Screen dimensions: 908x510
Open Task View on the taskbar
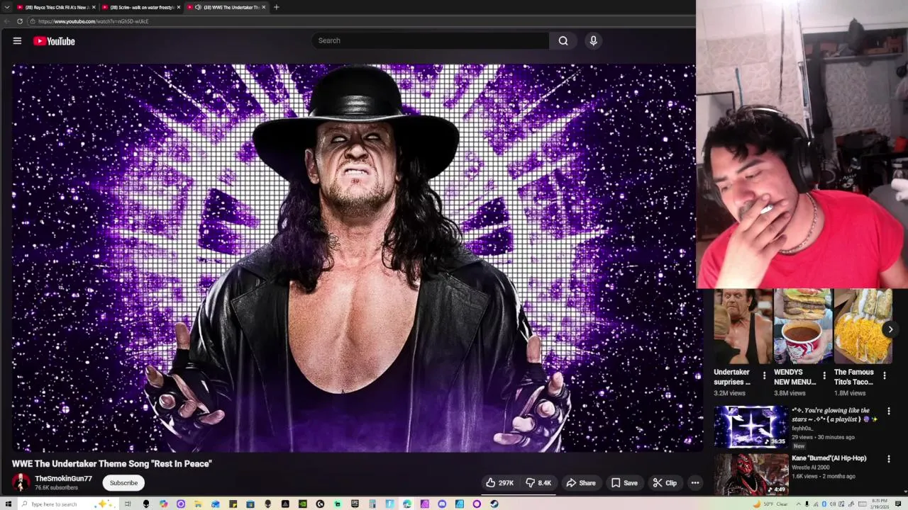tap(128, 504)
